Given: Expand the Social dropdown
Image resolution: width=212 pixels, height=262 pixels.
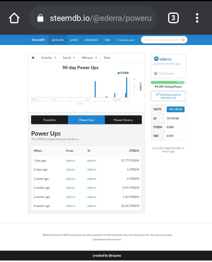Looking at the screenshot, I should [x=69, y=58].
